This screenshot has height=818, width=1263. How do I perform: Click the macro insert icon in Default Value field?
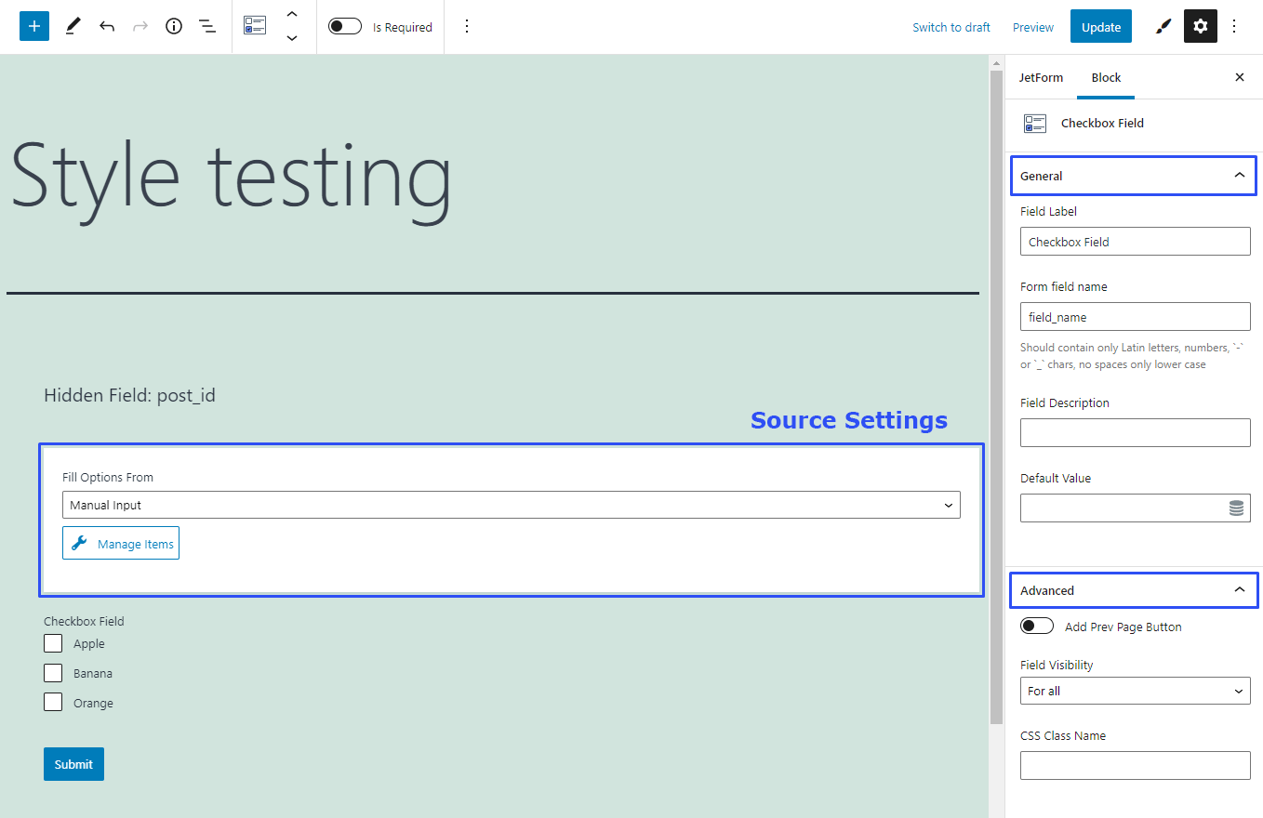click(x=1236, y=508)
